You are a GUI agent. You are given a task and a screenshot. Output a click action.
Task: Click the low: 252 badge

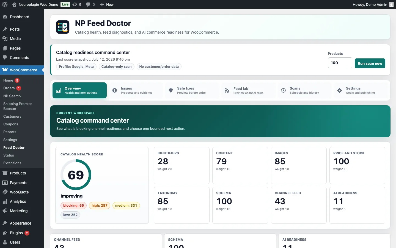click(70, 215)
